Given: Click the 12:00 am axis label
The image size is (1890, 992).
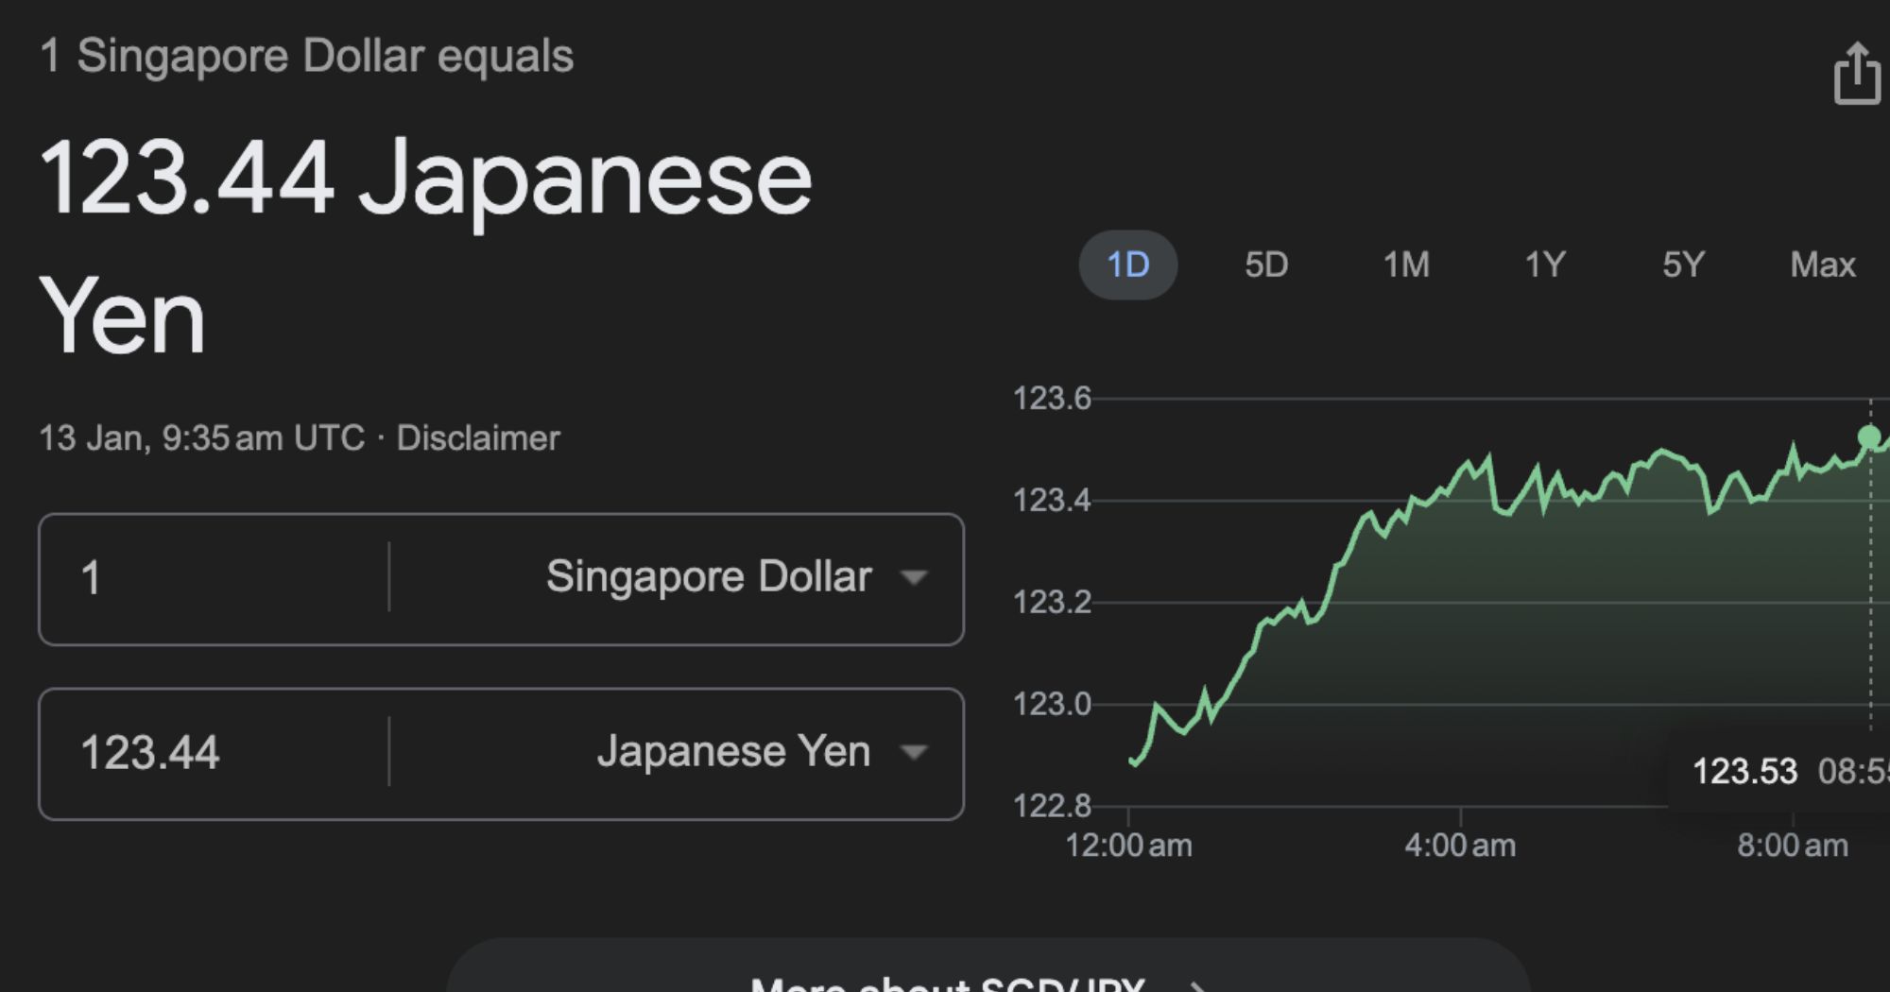Looking at the screenshot, I should tap(1128, 845).
